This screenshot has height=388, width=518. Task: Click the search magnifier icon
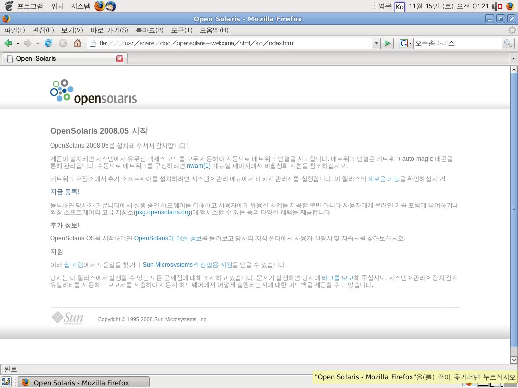coord(508,43)
